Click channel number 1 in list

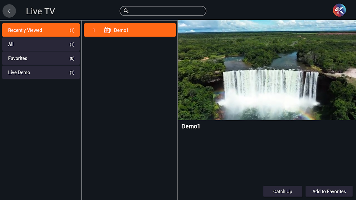94,30
